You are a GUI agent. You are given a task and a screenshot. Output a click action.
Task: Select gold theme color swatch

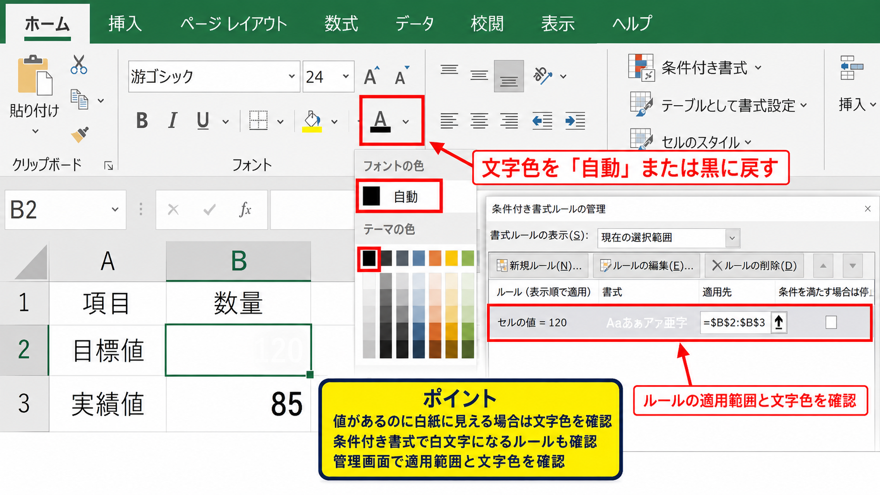[x=452, y=258]
